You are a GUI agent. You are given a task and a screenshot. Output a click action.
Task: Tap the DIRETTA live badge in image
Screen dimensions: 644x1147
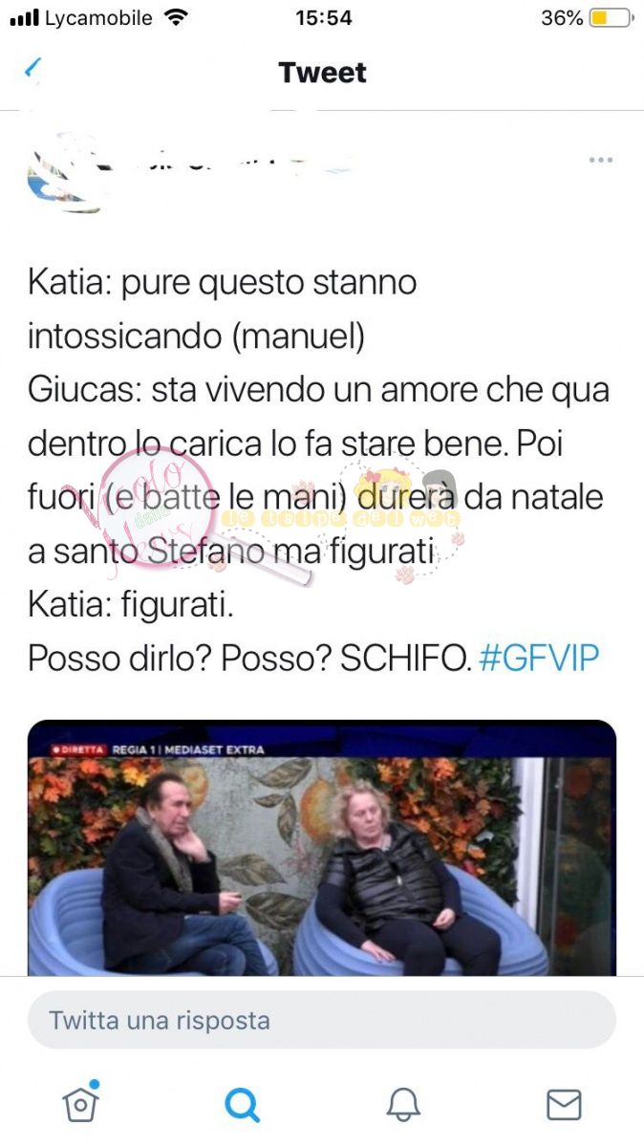(x=78, y=749)
